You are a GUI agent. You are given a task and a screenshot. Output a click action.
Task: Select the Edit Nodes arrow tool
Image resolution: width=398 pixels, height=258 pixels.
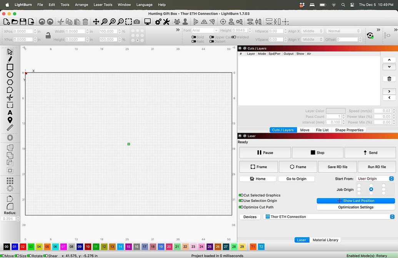pyautogui.click(x=11, y=51)
